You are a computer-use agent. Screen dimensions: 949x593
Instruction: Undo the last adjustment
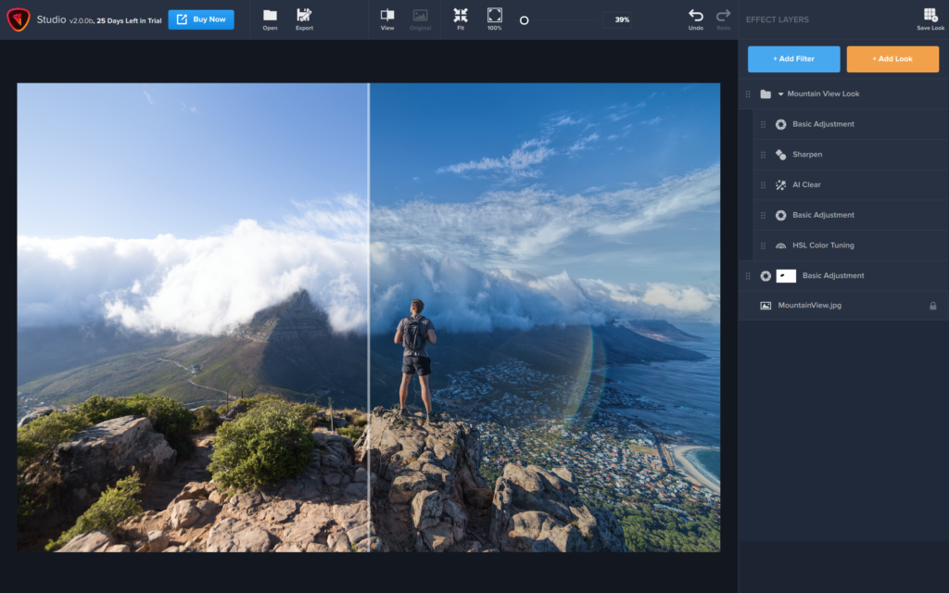pos(694,19)
